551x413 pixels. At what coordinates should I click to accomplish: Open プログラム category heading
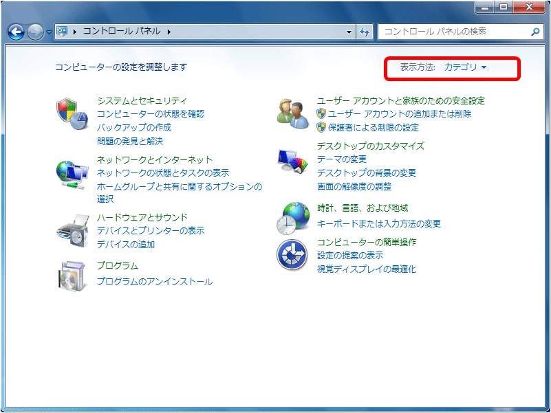pos(118,266)
